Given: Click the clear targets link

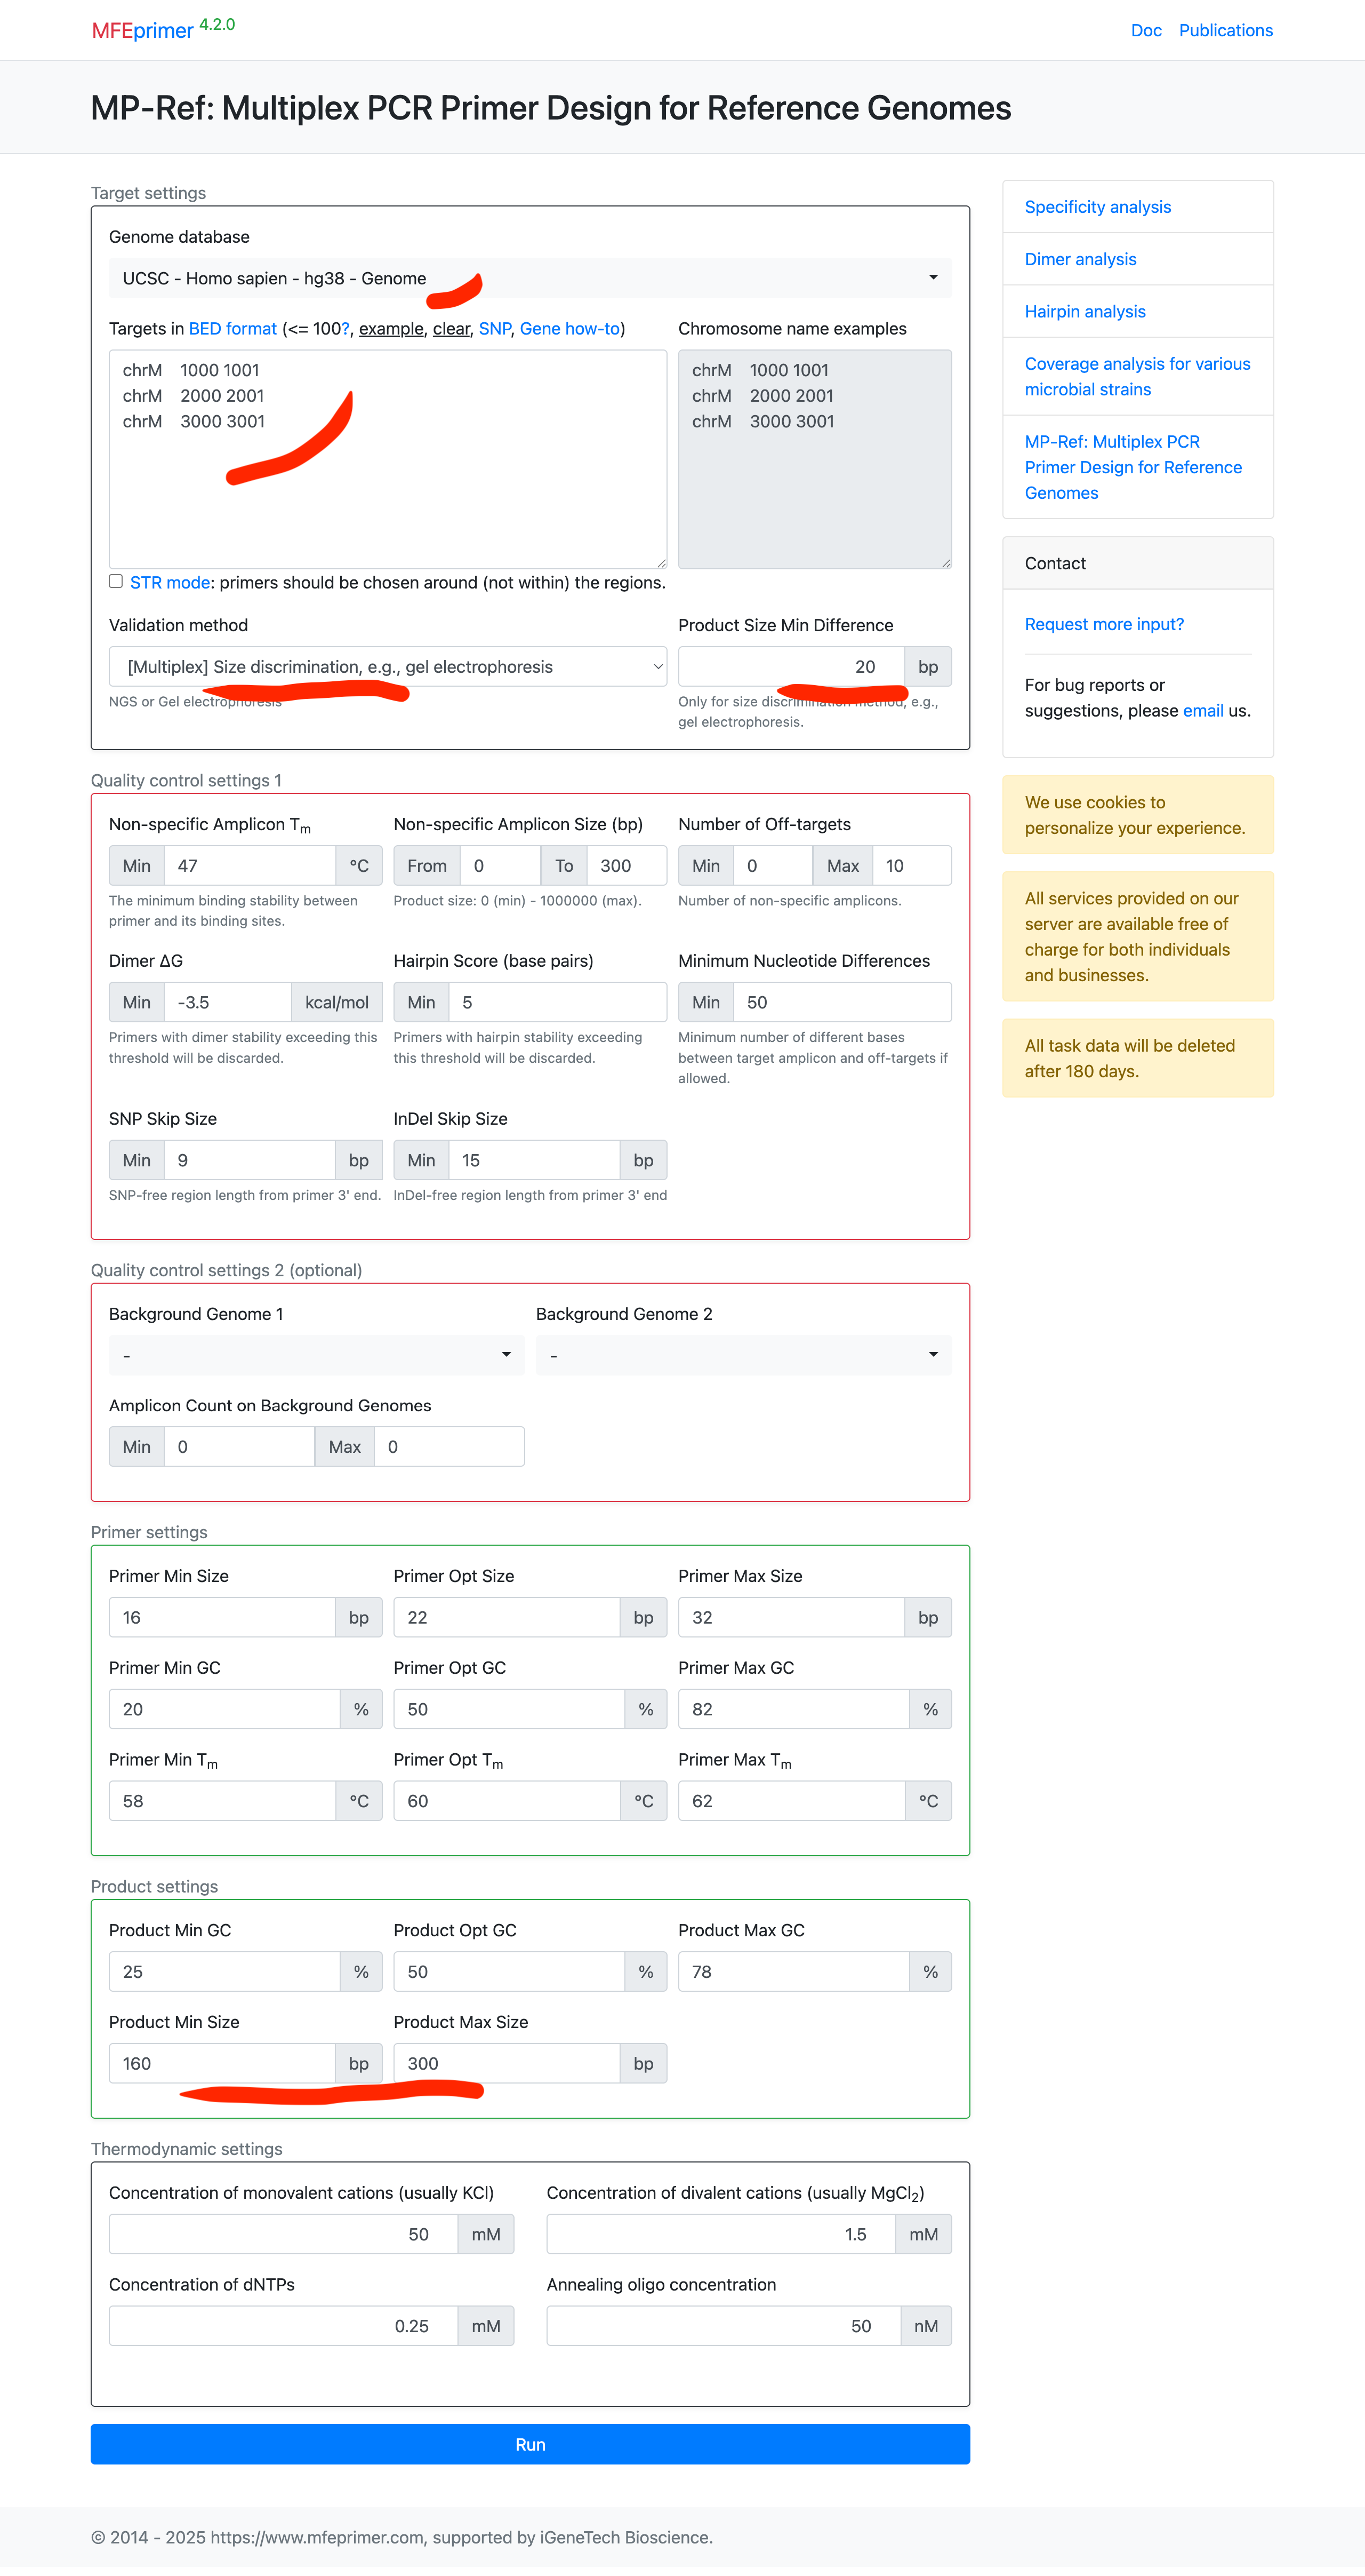Looking at the screenshot, I should pyautogui.click(x=451, y=329).
